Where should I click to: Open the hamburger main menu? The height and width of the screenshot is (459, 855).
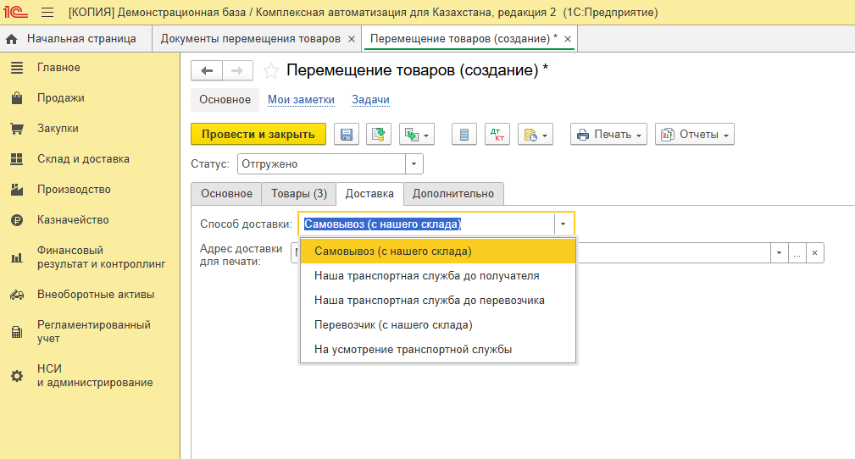(47, 13)
